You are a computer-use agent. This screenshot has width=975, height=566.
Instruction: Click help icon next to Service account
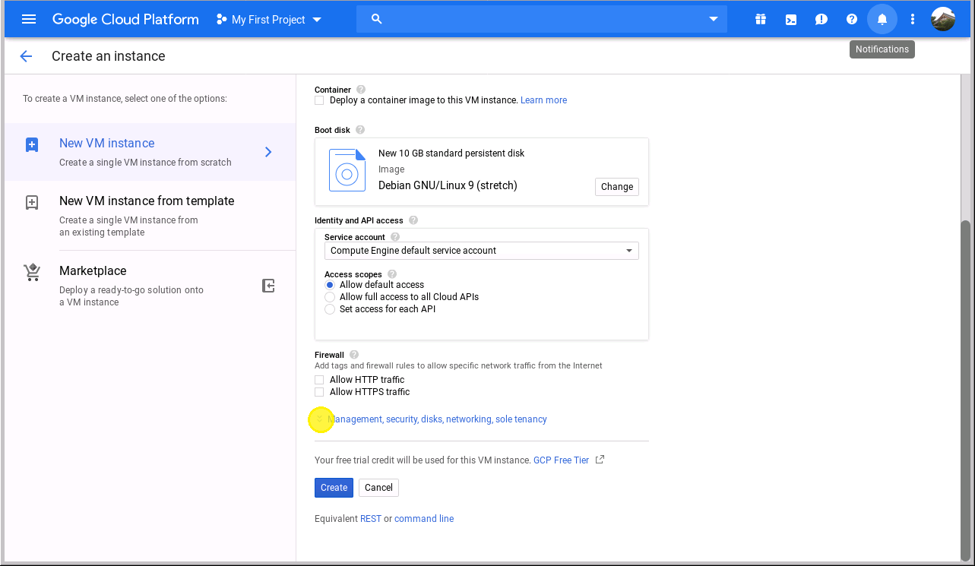(x=395, y=237)
